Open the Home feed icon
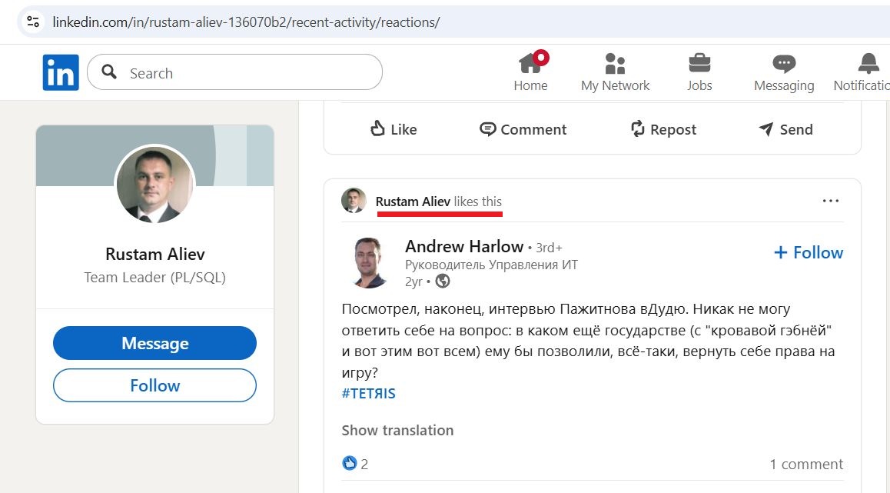 pos(530,65)
